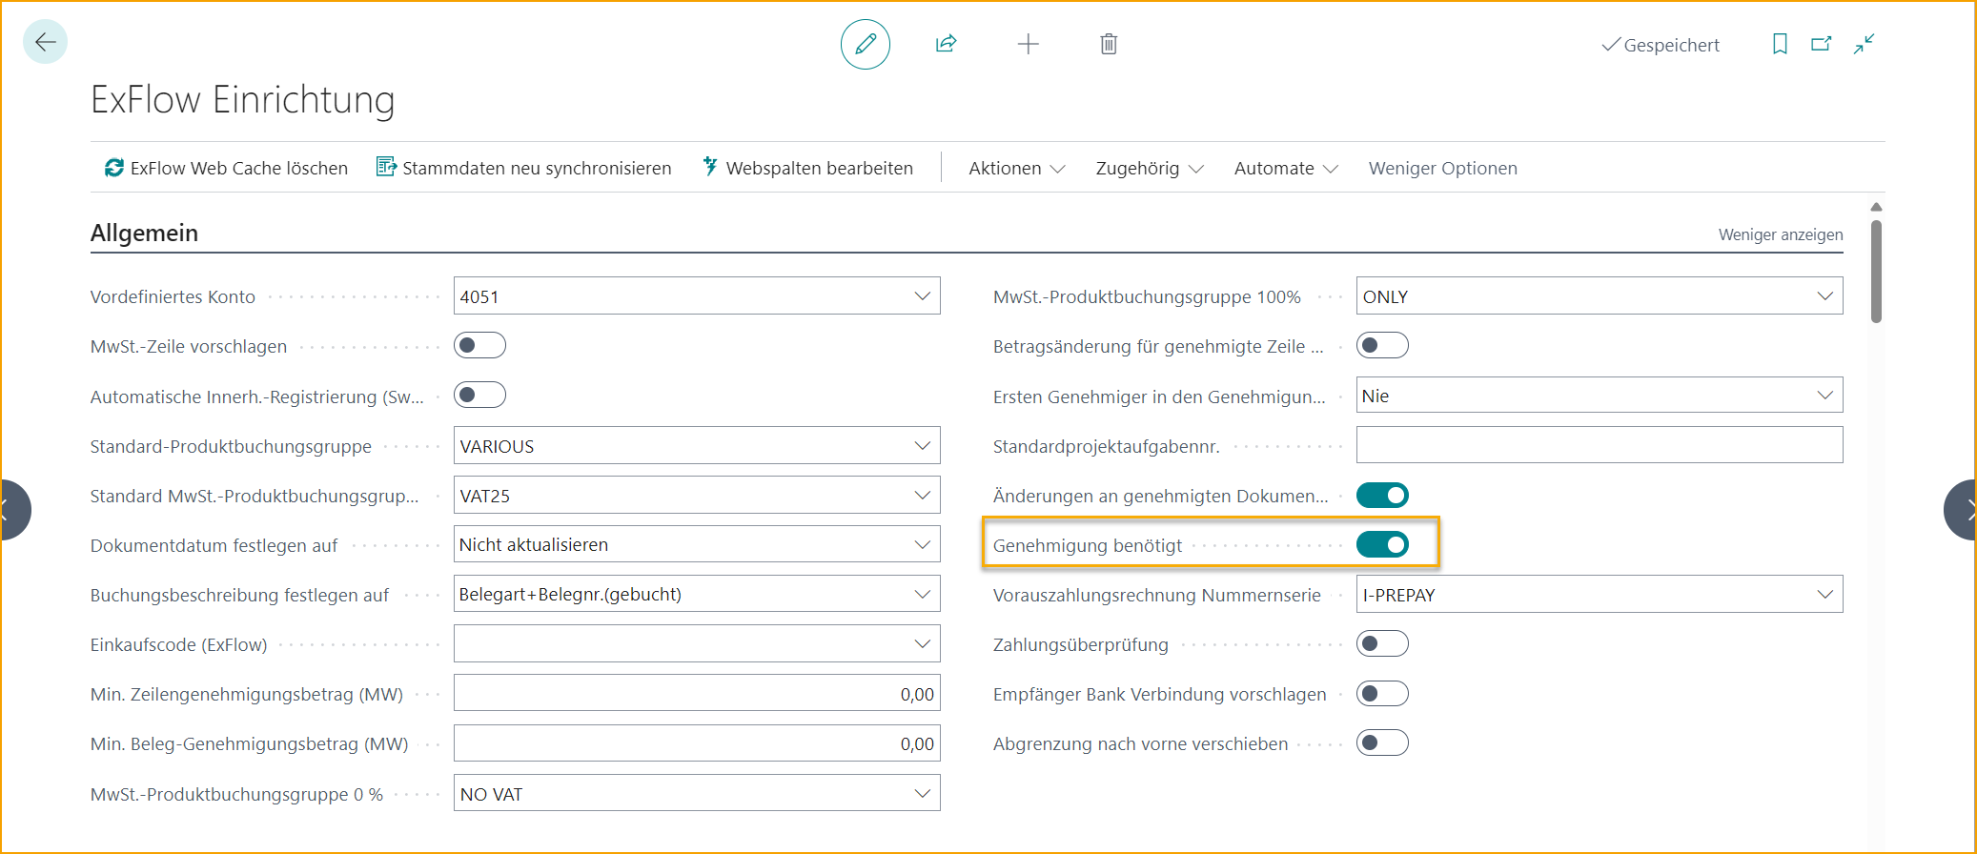The height and width of the screenshot is (854, 1977).
Task: Open the Automate menu
Action: click(1286, 168)
